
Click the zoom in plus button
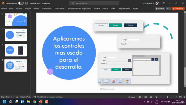(177, 97)
